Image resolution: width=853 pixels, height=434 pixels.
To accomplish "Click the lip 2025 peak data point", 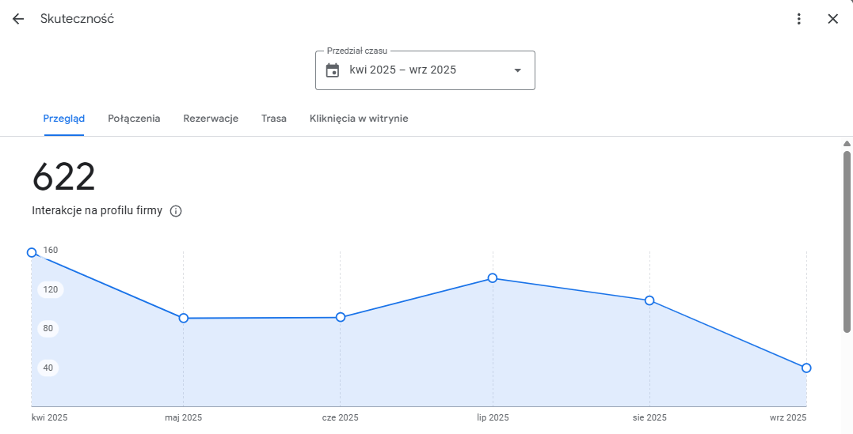I will point(493,277).
